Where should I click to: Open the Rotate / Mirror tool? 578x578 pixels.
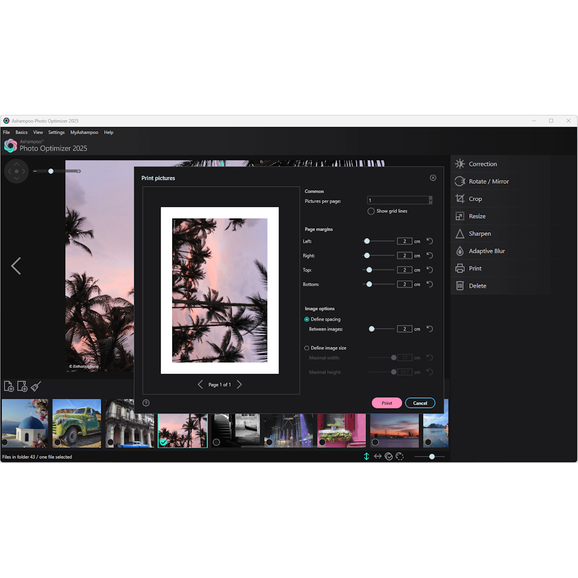click(488, 181)
